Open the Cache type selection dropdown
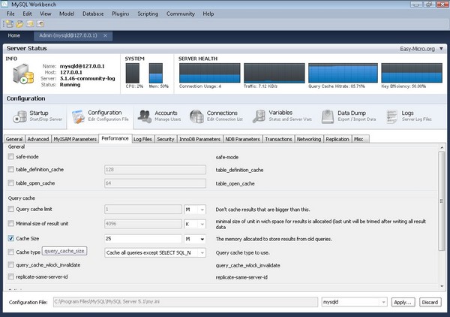Viewport: 450px width, 317px height. (x=155, y=252)
